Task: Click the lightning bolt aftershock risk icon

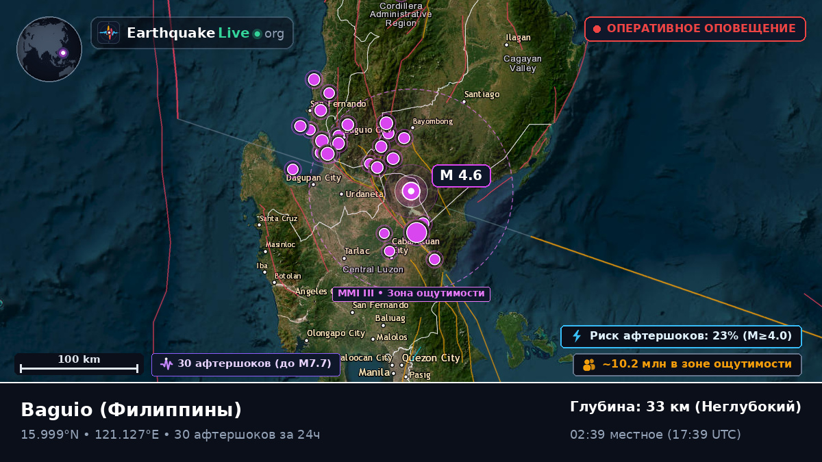Action: (577, 336)
